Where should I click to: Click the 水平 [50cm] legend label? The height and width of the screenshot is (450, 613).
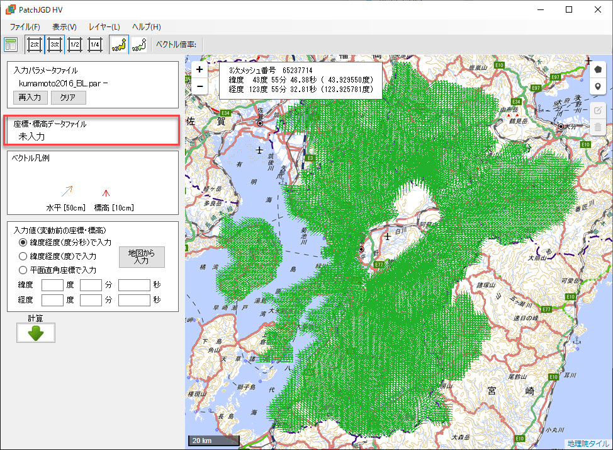coord(65,207)
